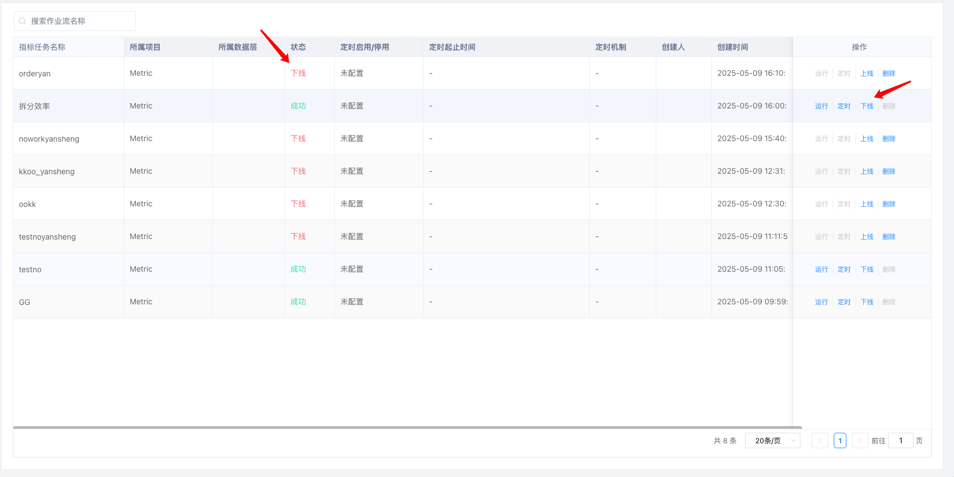Screen dimensions: 954x477
Task: Click creation time 2025-05-09 12:31
Action: pyautogui.click(x=752, y=171)
